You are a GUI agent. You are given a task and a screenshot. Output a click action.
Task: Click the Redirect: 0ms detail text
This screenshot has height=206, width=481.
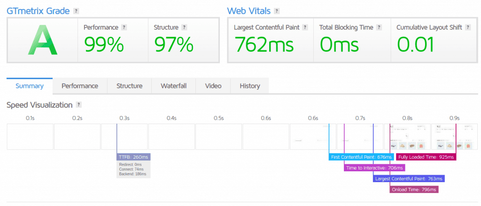(x=131, y=164)
